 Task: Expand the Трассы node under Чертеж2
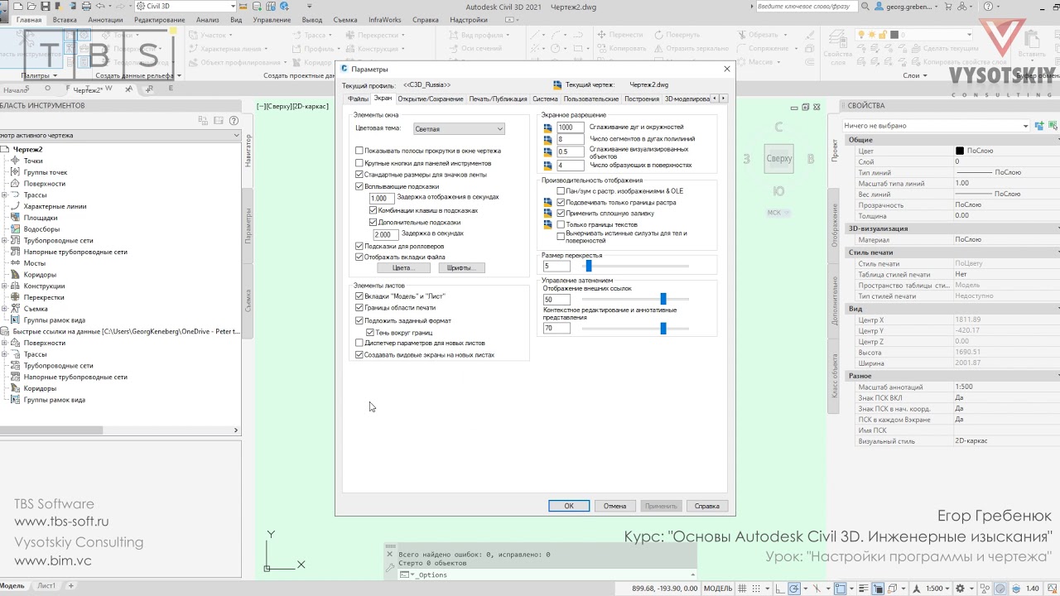5,195
